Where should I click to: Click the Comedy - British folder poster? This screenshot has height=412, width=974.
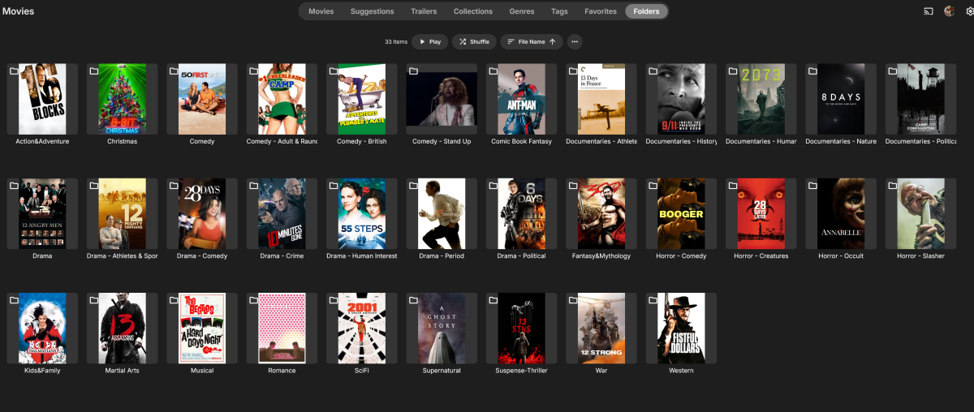click(x=362, y=99)
